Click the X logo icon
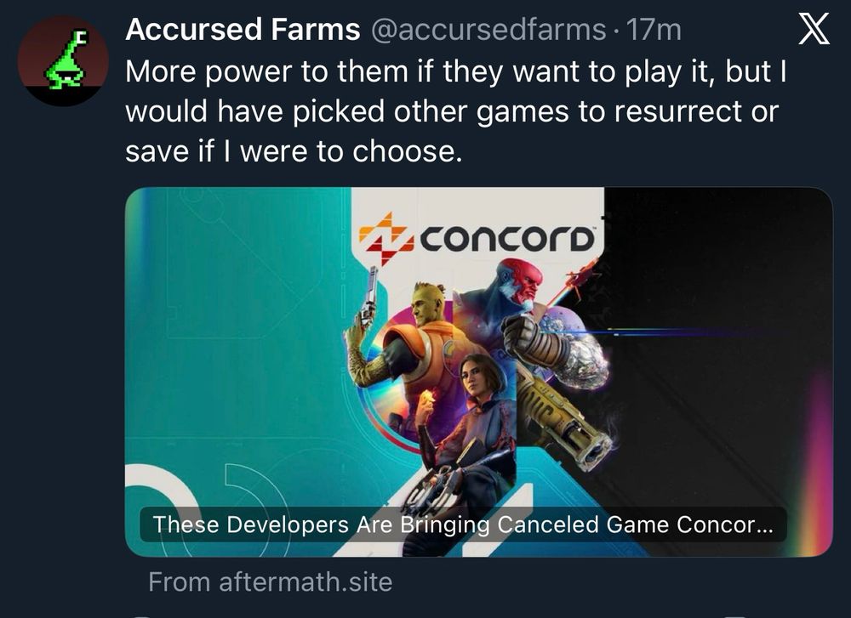The height and width of the screenshot is (618, 851). tap(814, 30)
